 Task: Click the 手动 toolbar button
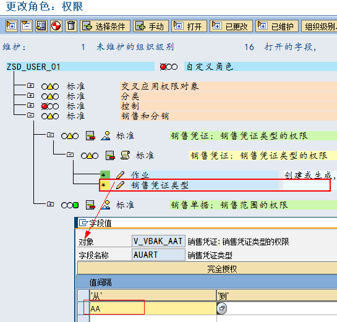(151, 26)
